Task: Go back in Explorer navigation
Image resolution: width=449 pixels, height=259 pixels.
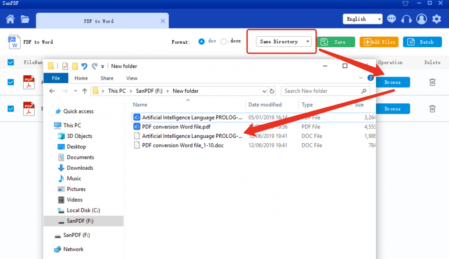Action: point(52,91)
